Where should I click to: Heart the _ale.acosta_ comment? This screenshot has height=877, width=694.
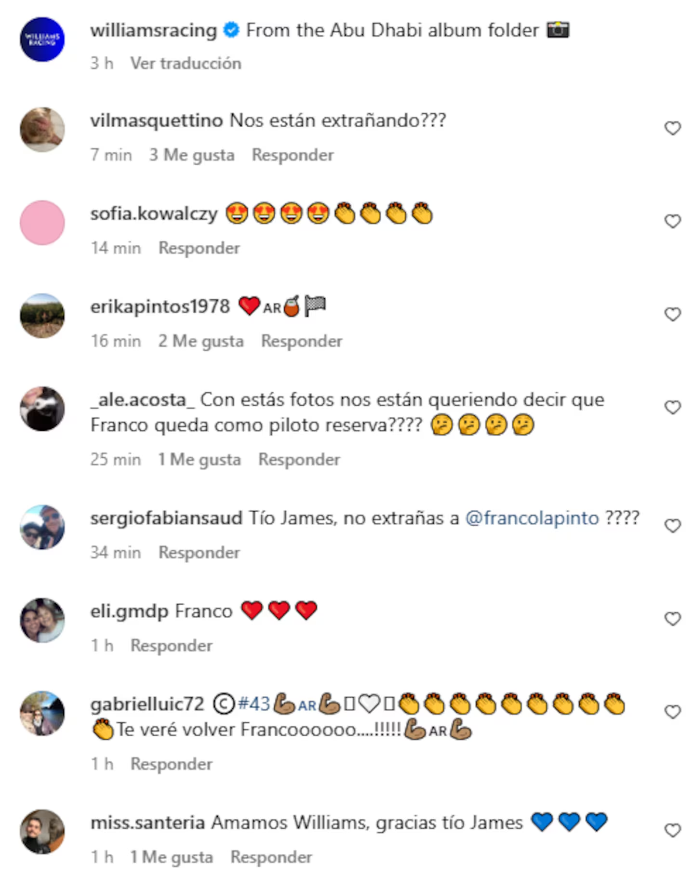(672, 407)
